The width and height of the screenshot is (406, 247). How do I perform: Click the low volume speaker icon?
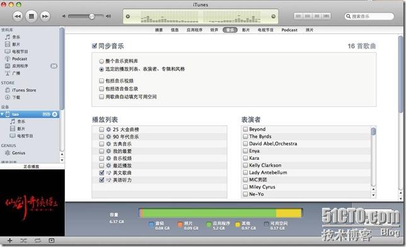pos(64,16)
